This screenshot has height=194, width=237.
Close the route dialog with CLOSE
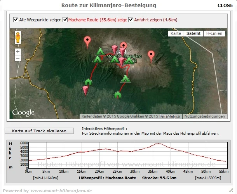click(x=225, y=5)
